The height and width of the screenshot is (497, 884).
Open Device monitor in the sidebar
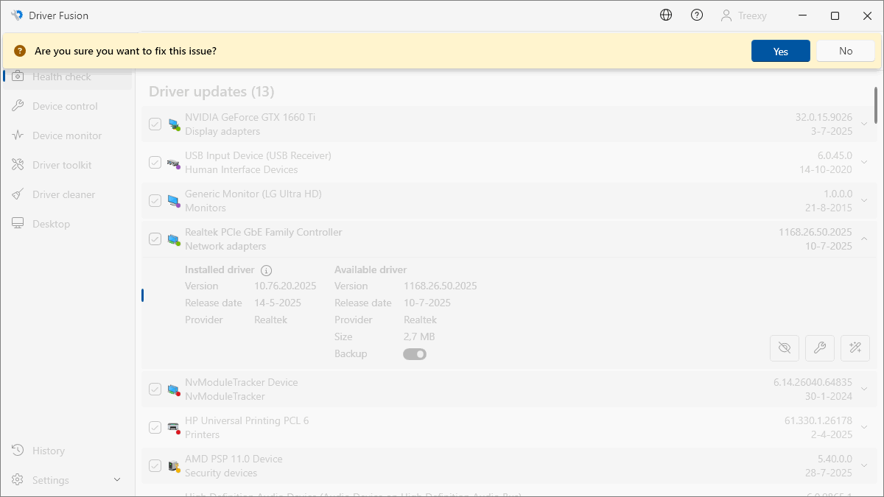(x=67, y=135)
